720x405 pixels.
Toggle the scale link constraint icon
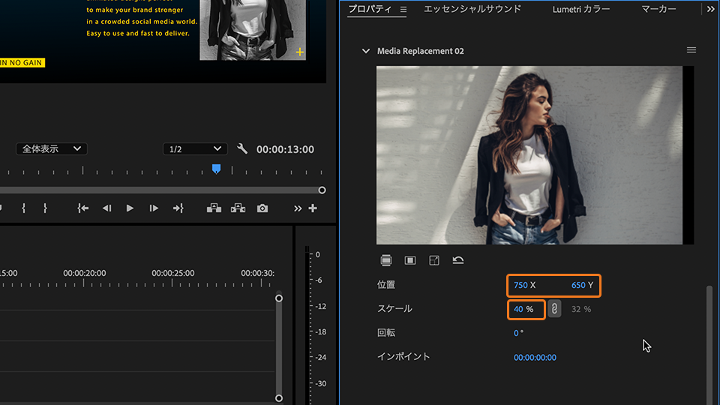click(x=554, y=309)
